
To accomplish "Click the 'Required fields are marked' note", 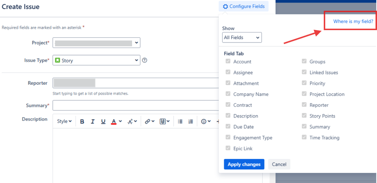I will pos(43,27).
